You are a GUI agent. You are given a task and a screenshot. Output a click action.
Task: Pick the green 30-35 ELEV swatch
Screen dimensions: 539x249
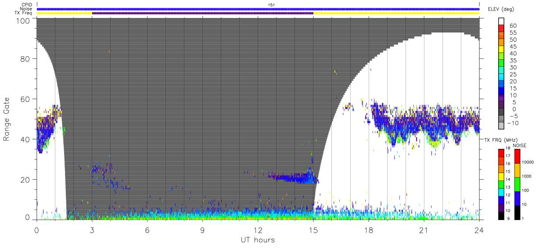501,64
